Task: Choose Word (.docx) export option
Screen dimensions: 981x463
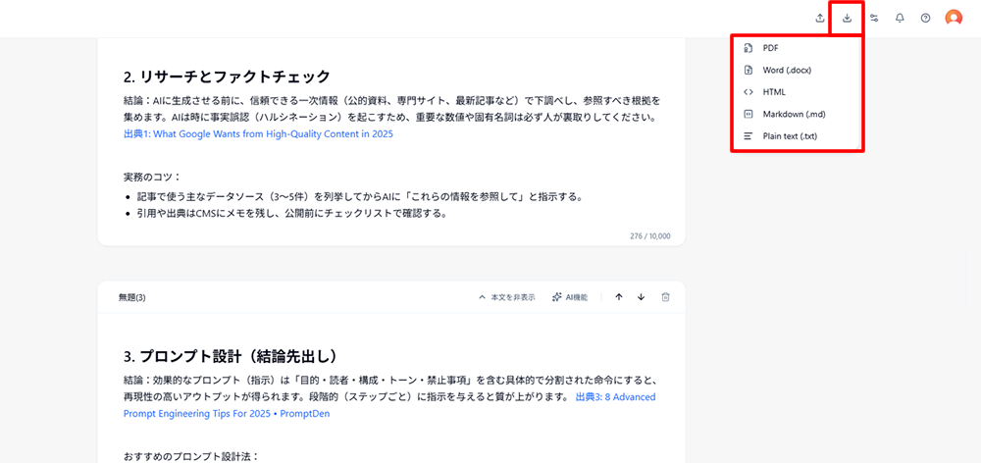Action: 787,71
